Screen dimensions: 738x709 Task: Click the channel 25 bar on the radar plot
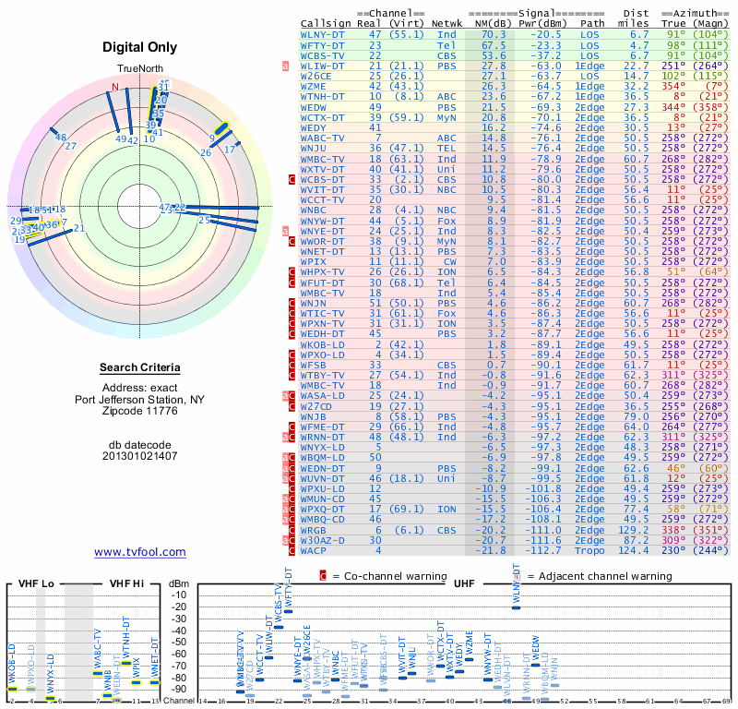(x=234, y=224)
